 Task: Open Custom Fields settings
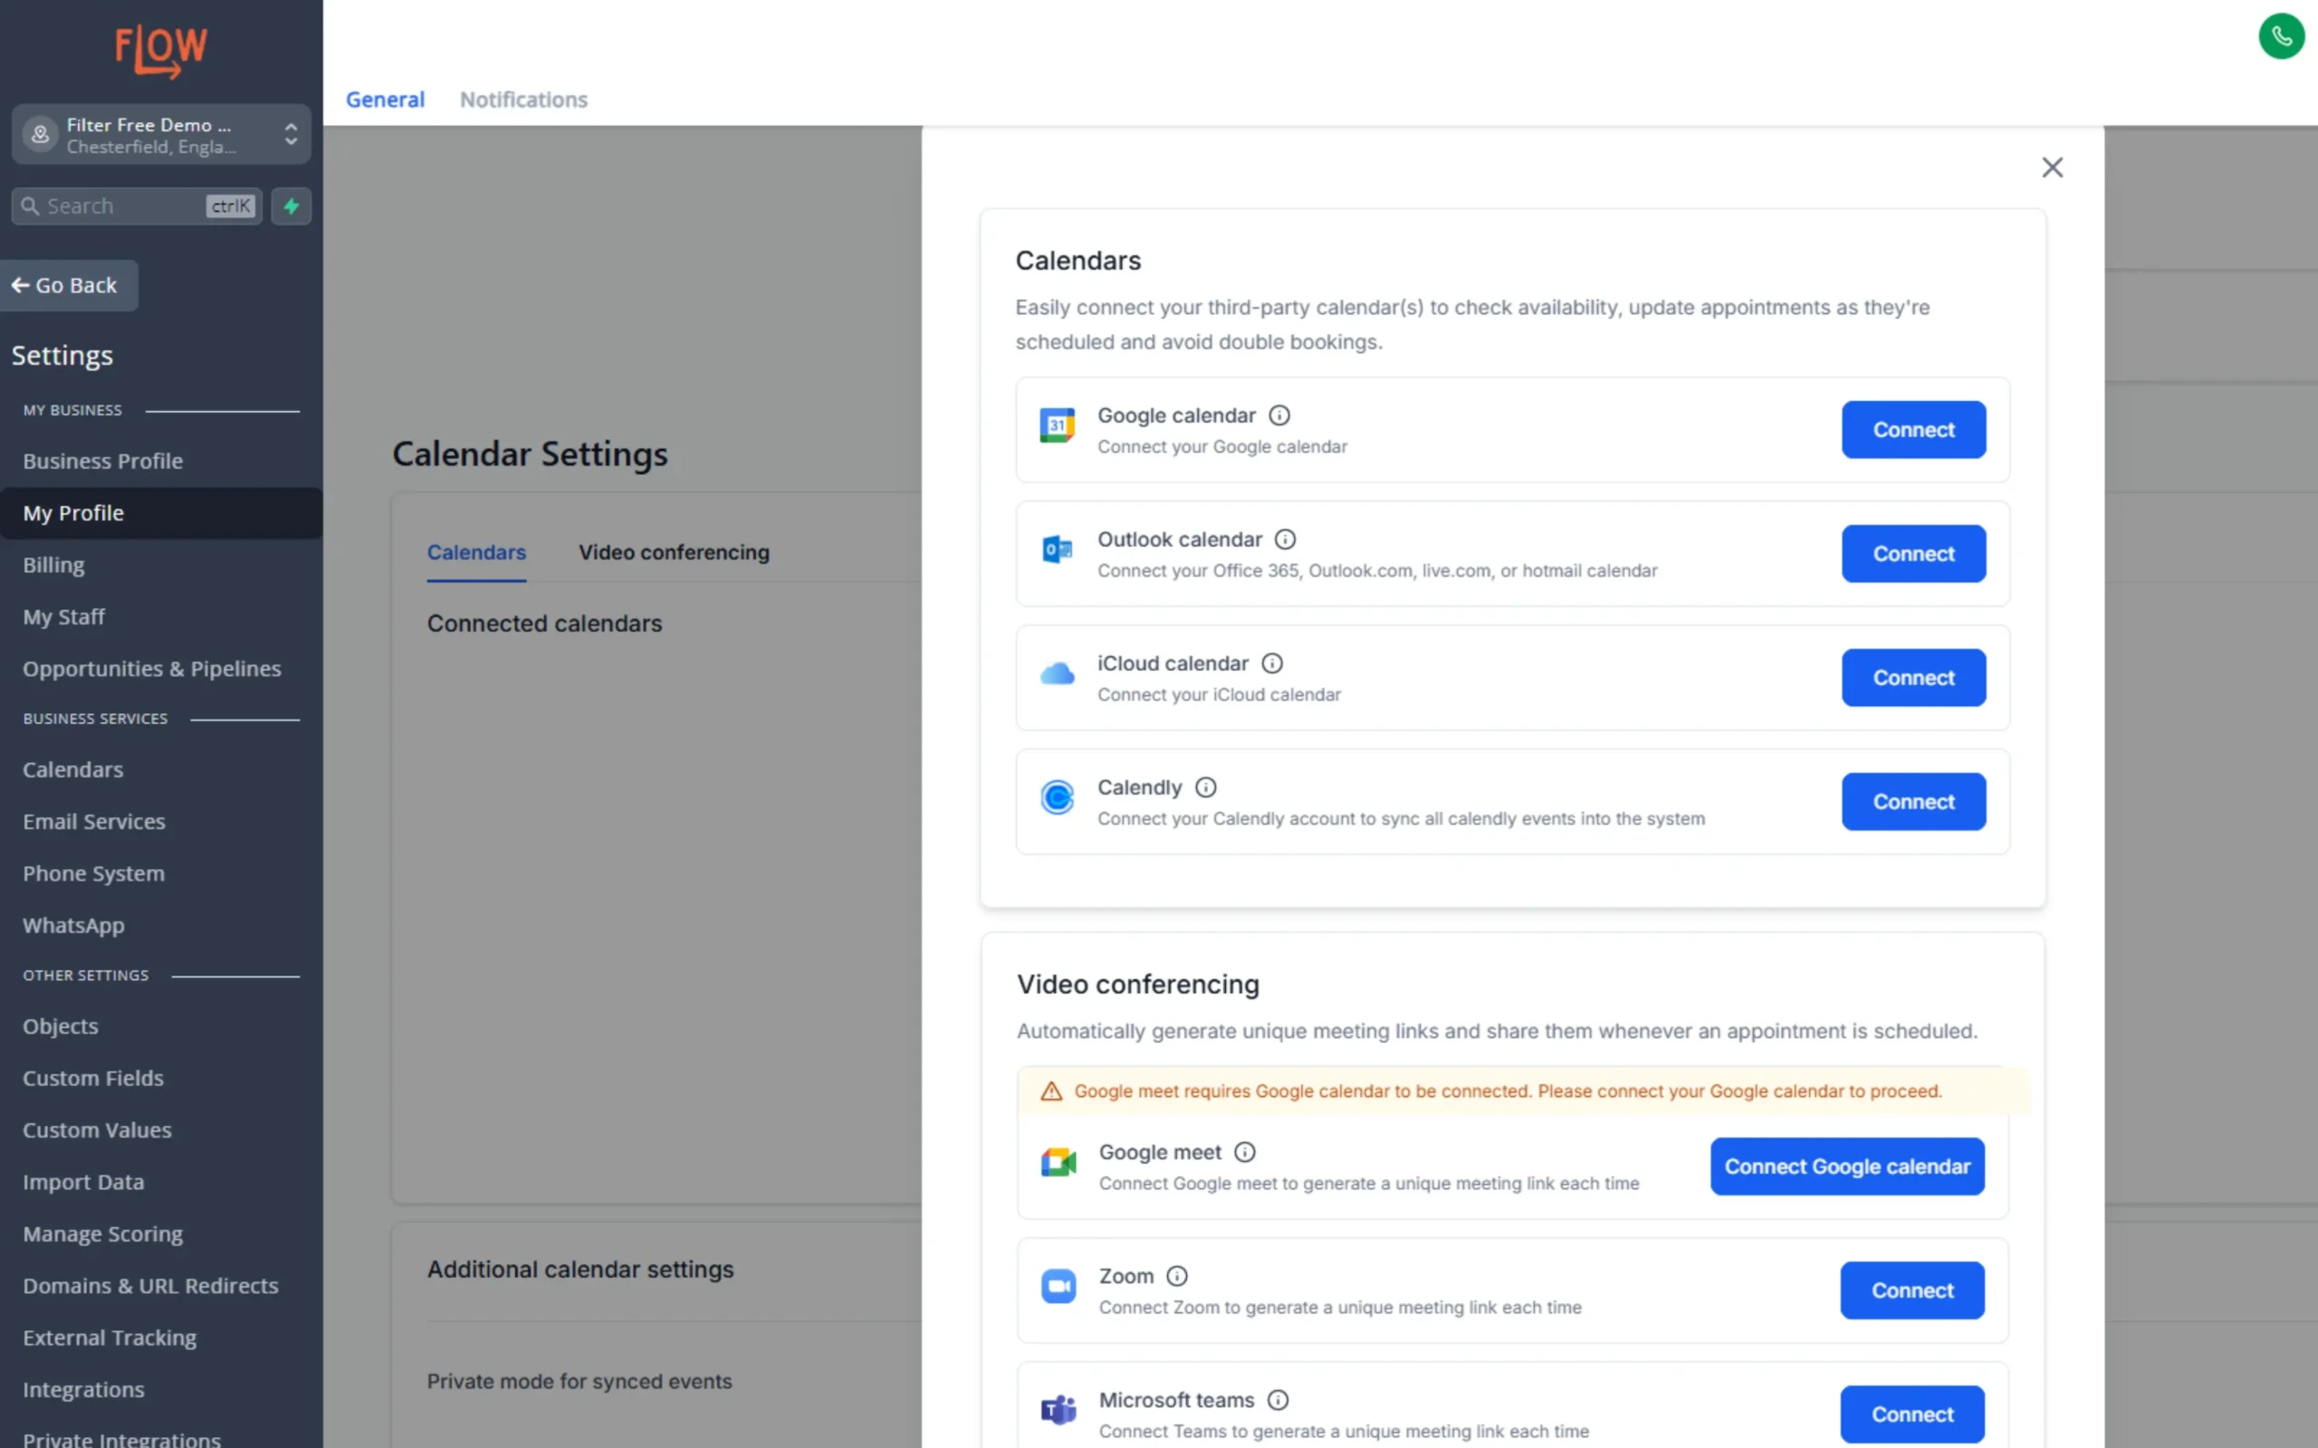tap(161, 1079)
